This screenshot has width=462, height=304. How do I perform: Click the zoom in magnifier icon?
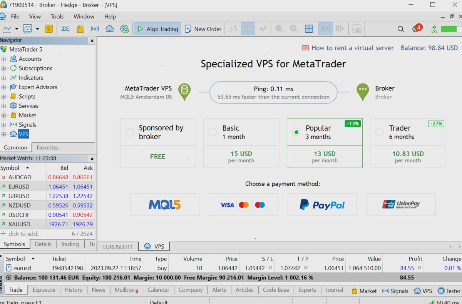pyautogui.click(x=279, y=29)
